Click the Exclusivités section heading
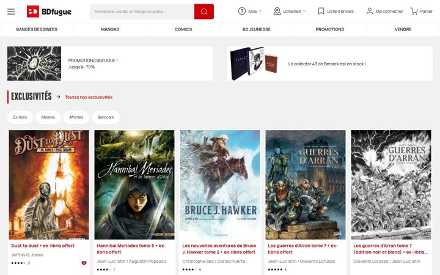This screenshot has width=440, height=275. pyautogui.click(x=31, y=97)
